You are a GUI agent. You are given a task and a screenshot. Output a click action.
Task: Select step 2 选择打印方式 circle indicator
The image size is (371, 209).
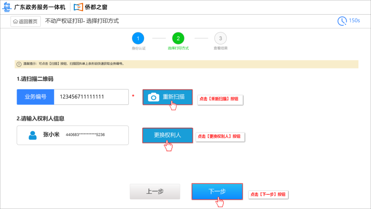click(178, 38)
